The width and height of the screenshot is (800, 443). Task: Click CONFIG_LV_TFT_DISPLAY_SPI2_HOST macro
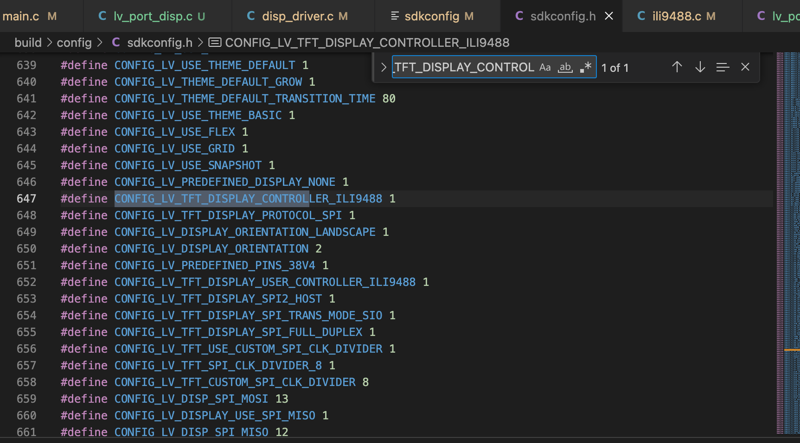218,299
